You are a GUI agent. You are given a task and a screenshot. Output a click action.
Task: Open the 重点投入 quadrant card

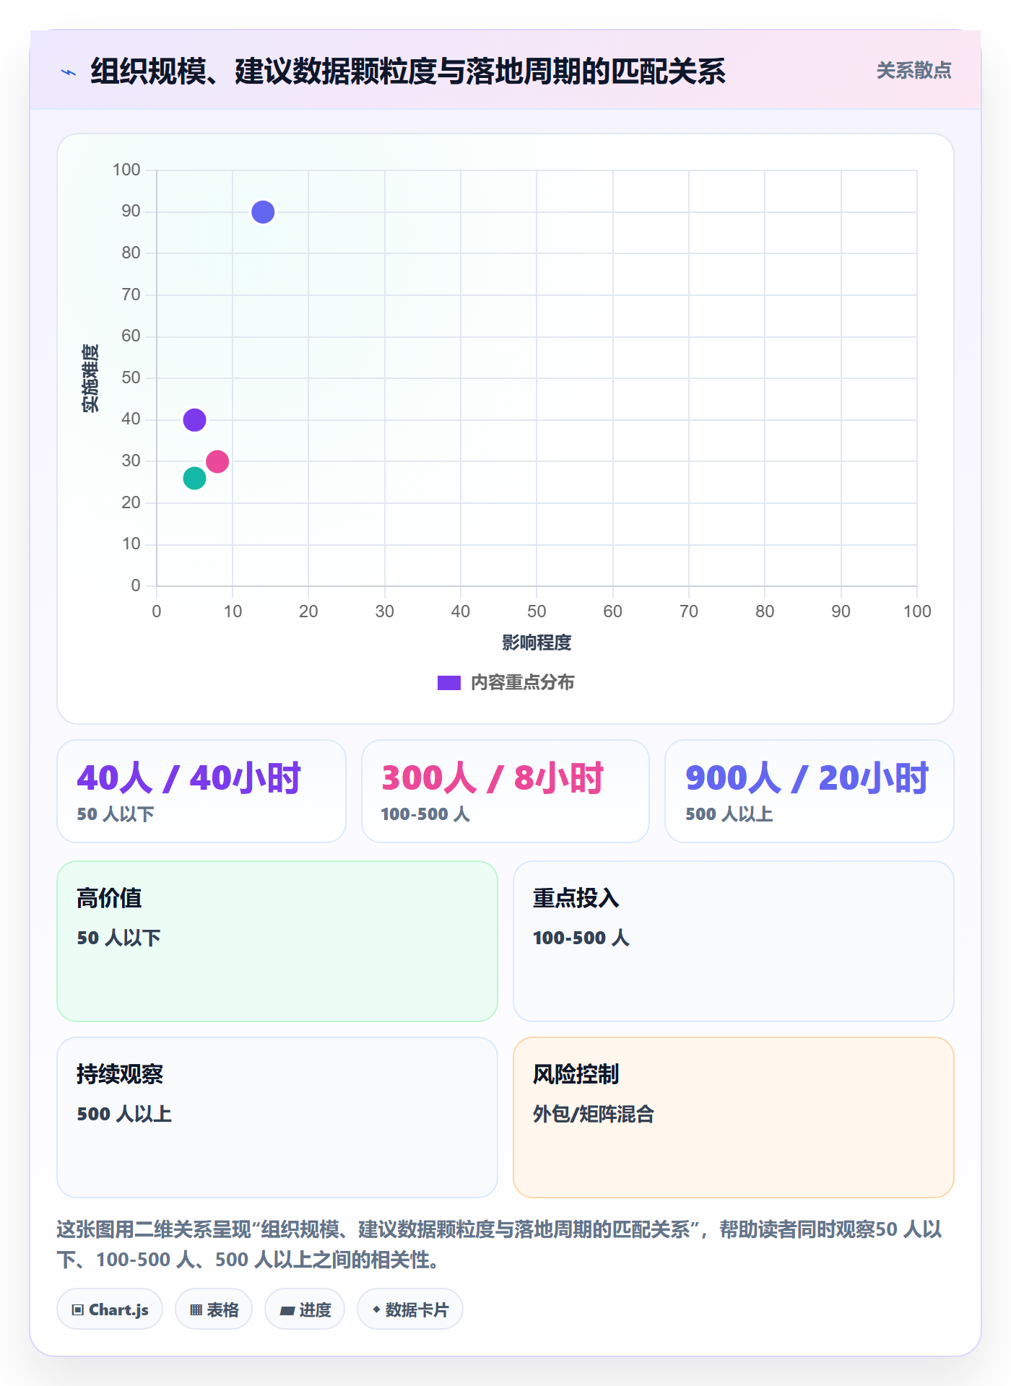734,941
